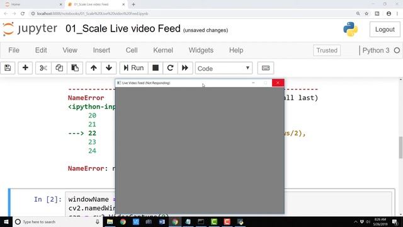Viewport: 403px width, 227px height.
Task: Bookmark this page with the star icon
Action: point(366,14)
